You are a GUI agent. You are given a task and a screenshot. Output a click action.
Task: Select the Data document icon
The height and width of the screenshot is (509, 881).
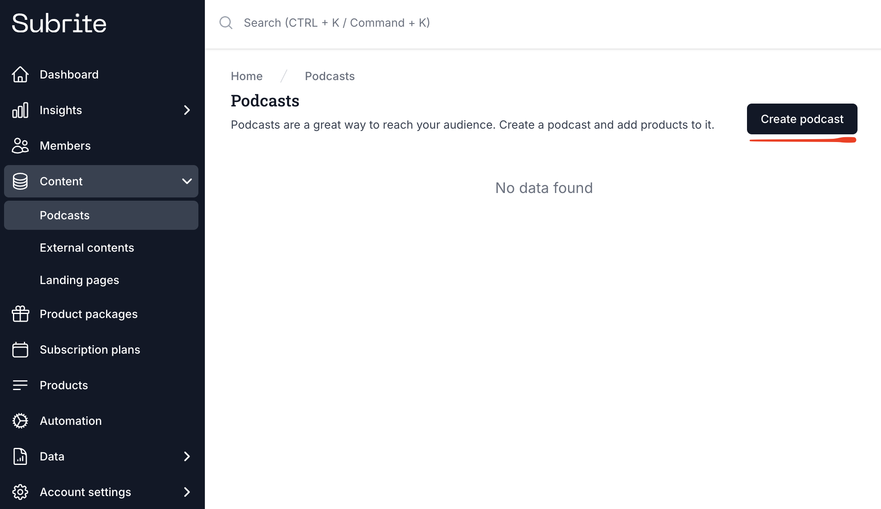click(20, 456)
